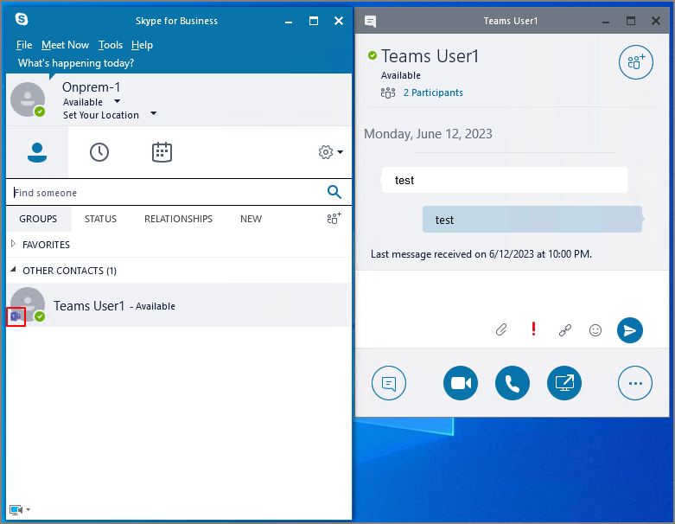Open the 2 Participants link
Image resolution: width=675 pixels, height=524 pixels.
[433, 93]
